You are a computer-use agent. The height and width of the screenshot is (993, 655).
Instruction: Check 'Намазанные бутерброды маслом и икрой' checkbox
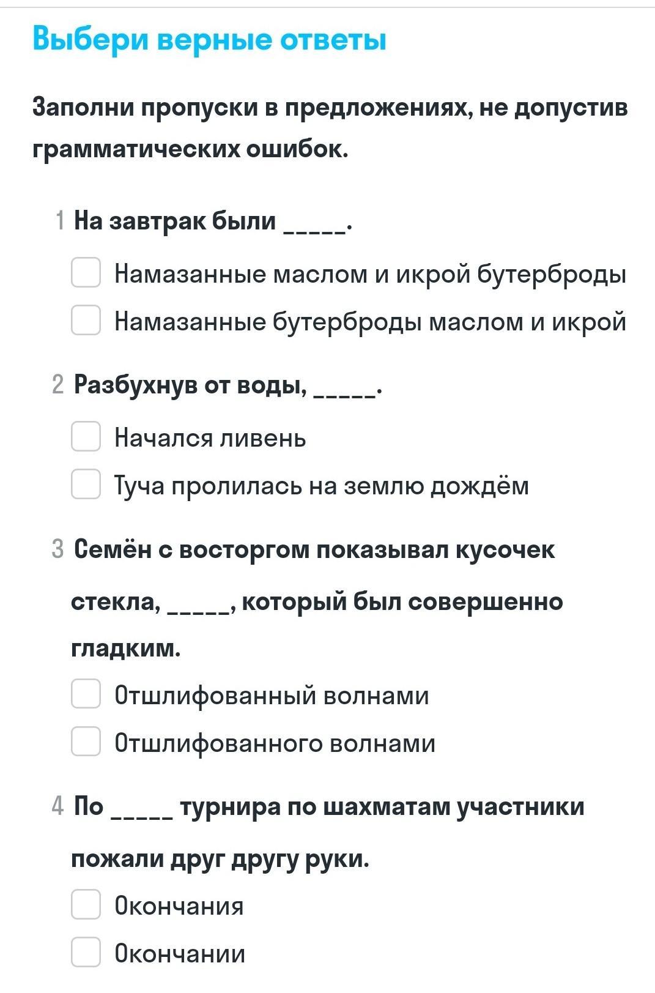86,320
